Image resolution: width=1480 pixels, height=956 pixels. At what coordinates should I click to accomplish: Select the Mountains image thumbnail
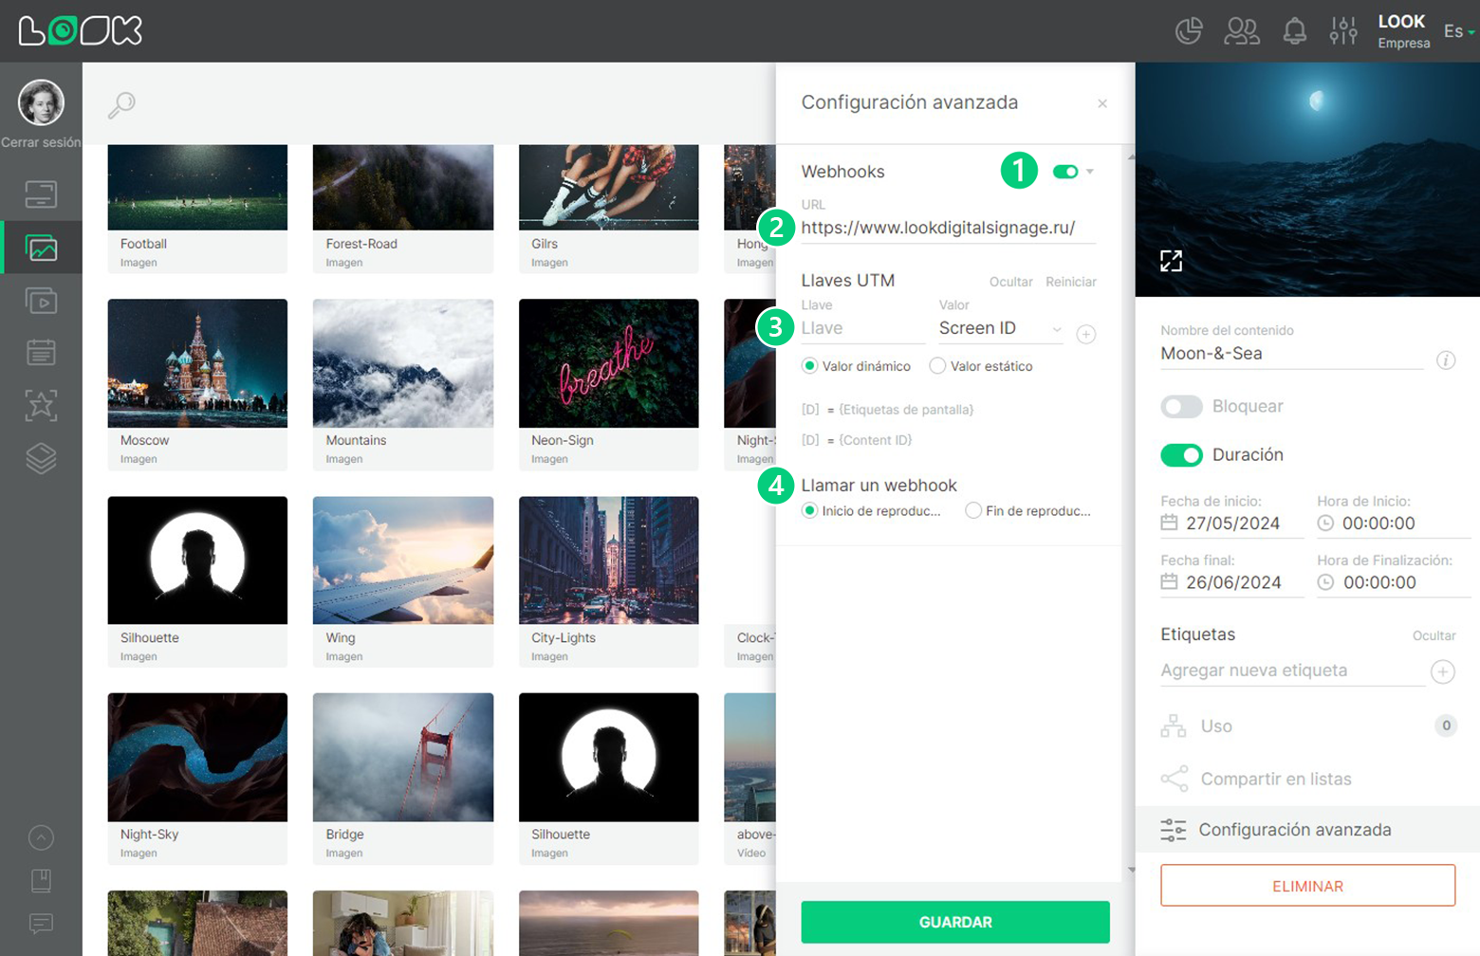click(x=403, y=363)
